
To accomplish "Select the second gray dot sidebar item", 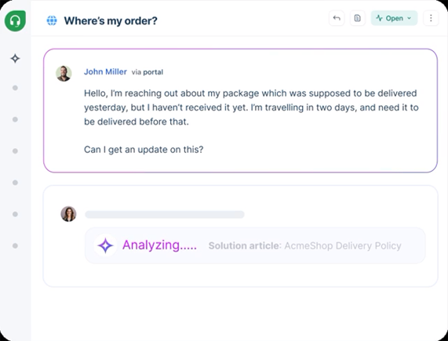I will click(15, 119).
